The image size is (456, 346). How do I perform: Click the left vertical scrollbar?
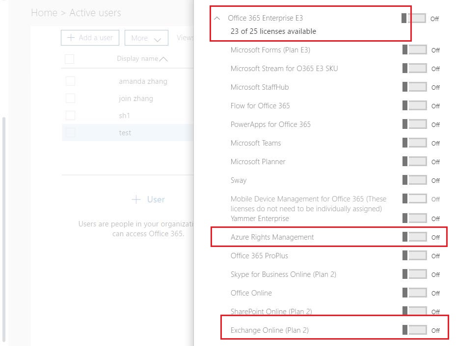(x=4, y=229)
